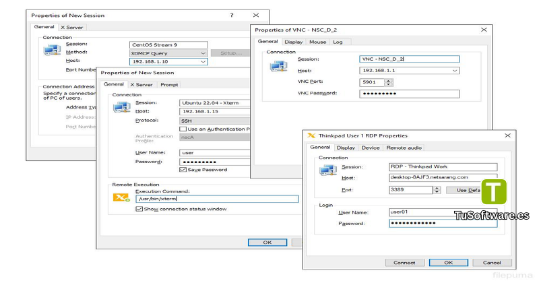This screenshot has width=539, height=283.
Task: Open the Remote audio tab
Action: point(404,148)
